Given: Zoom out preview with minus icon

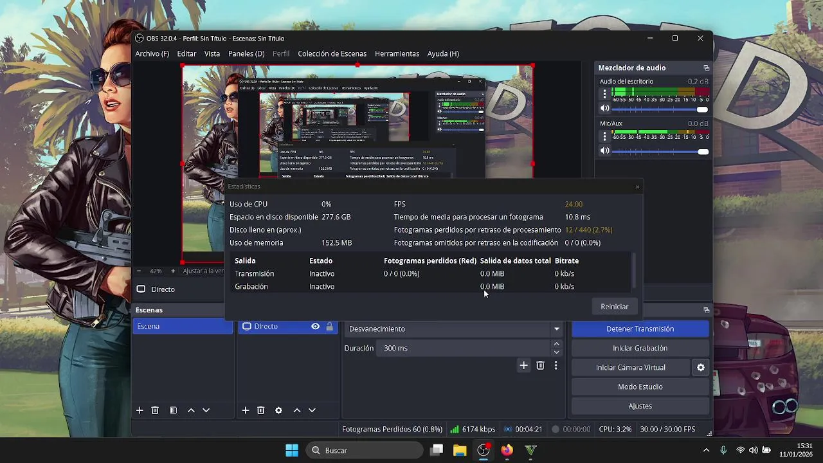Looking at the screenshot, I should 139,271.
